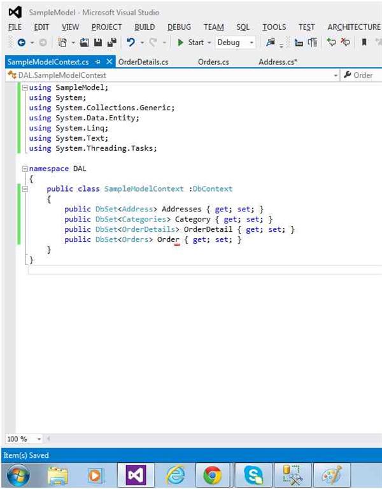Viewport: 382px width, 489px height.
Task: Open the Order member dropdown
Action: [x=362, y=75]
